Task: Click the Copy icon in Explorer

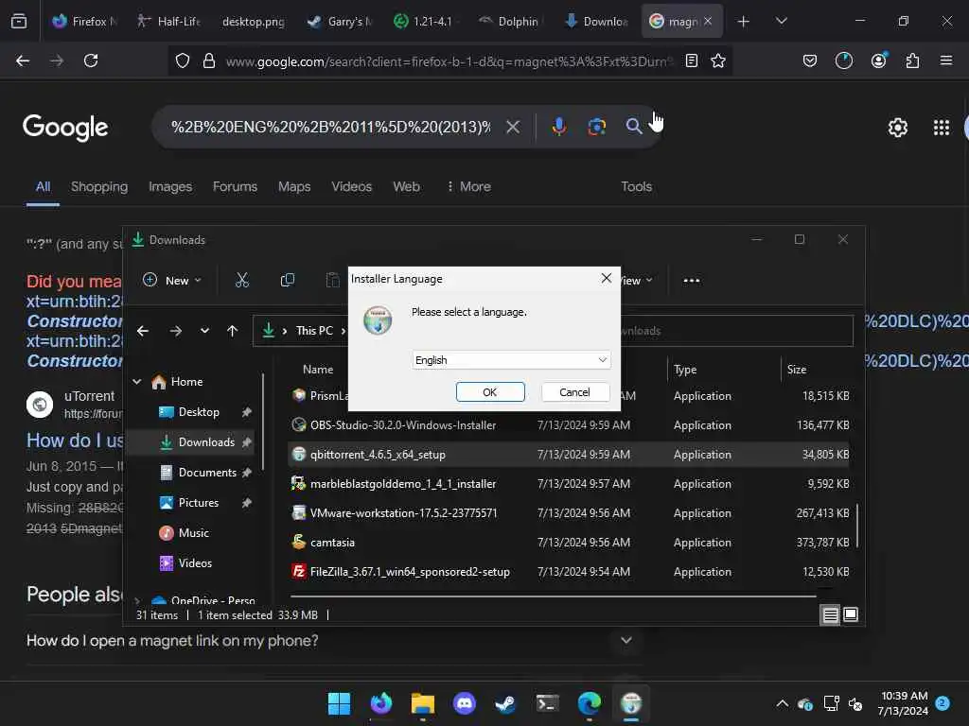Action: (x=288, y=280)
